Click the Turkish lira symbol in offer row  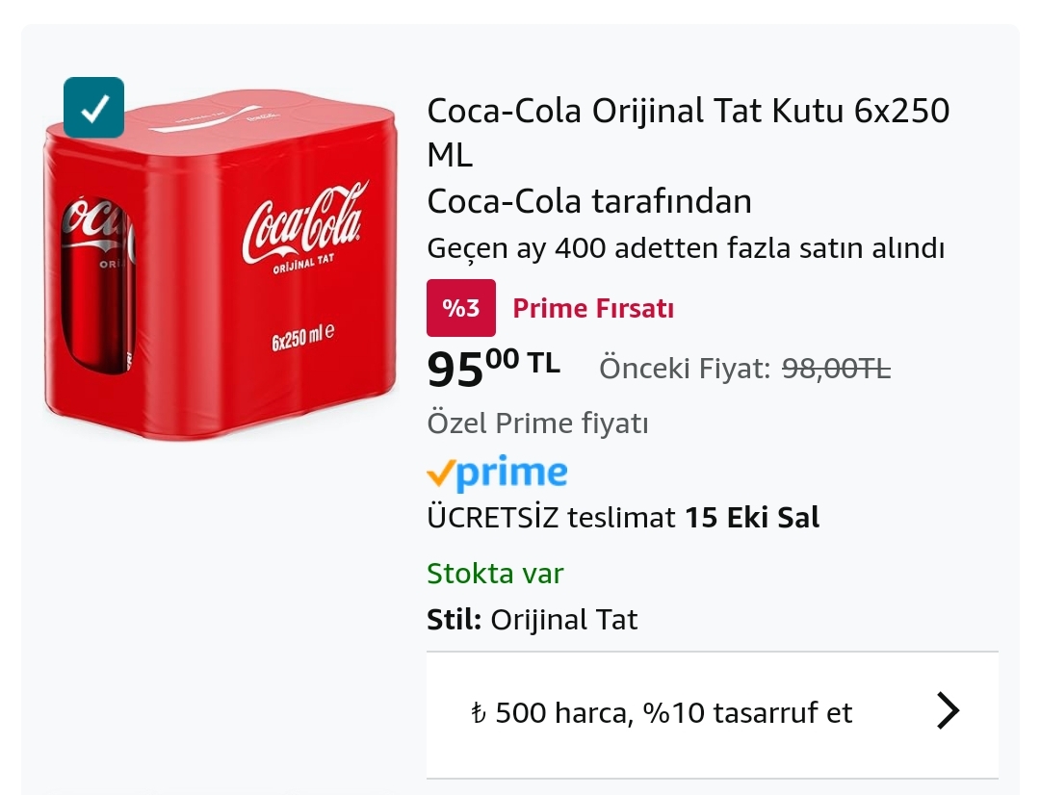(x=479, y=714)
